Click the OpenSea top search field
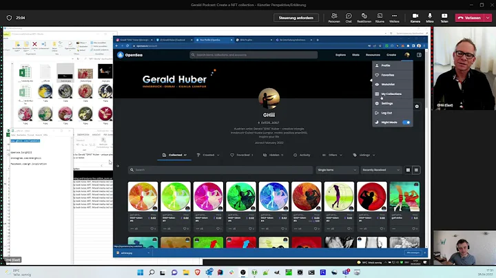 click(x=254, y=55)
